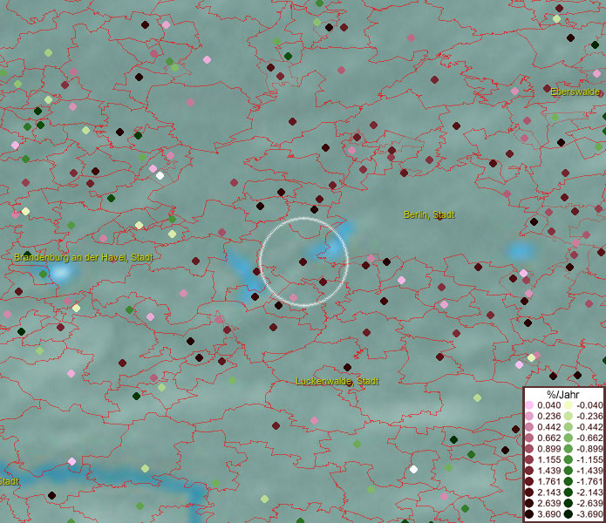Click the pale yellow -0.040 legend swatch

569,405
